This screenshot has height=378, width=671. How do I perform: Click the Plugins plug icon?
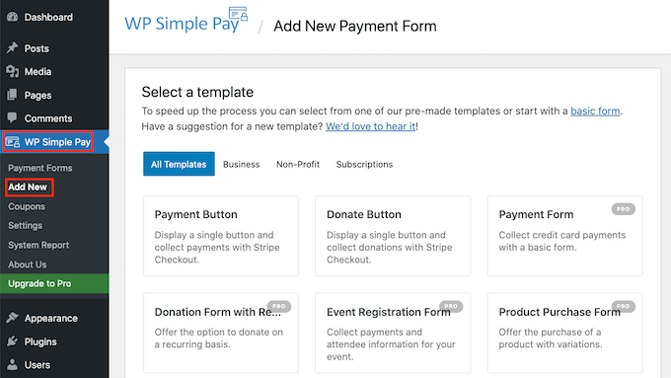(x=13, y=341)
